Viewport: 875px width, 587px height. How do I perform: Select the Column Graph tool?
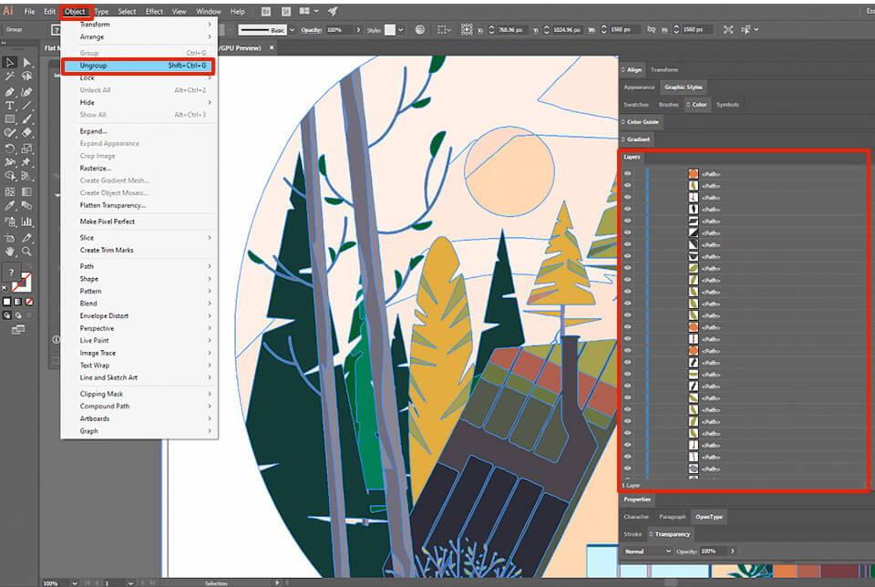(25, 220)
